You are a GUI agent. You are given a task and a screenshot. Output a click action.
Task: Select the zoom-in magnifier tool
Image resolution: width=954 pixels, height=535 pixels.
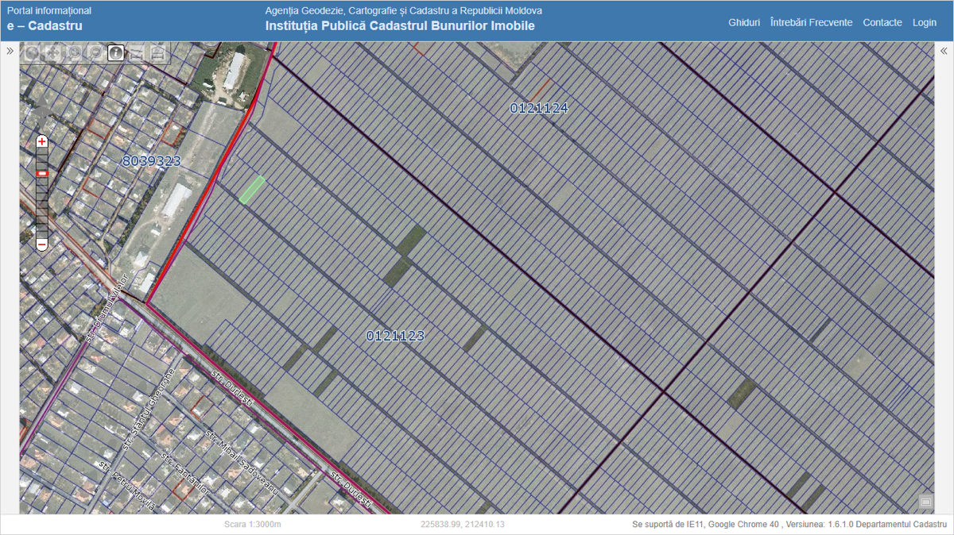tap(75, 53)
